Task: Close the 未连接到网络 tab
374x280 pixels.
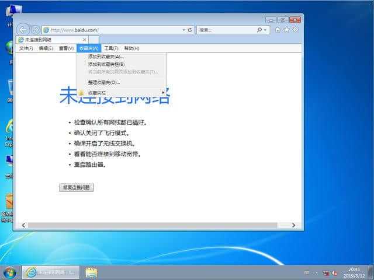Action: pos(84,40)
